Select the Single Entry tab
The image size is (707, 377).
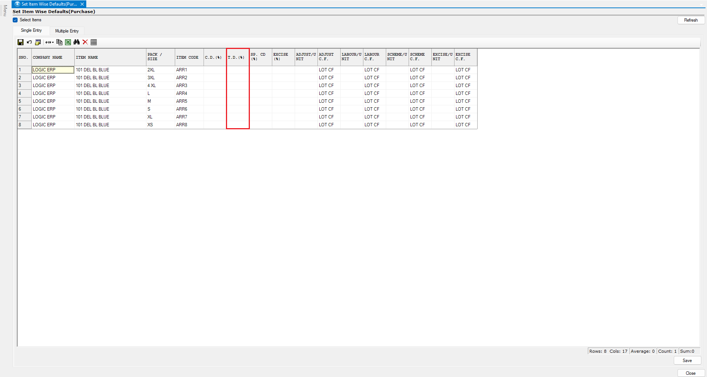point(31,31)
